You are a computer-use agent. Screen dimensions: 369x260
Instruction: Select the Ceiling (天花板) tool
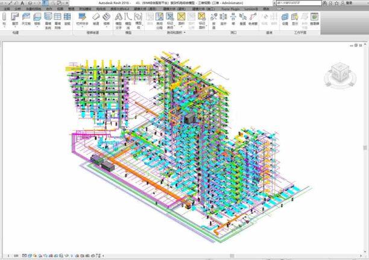coord(26,19)
